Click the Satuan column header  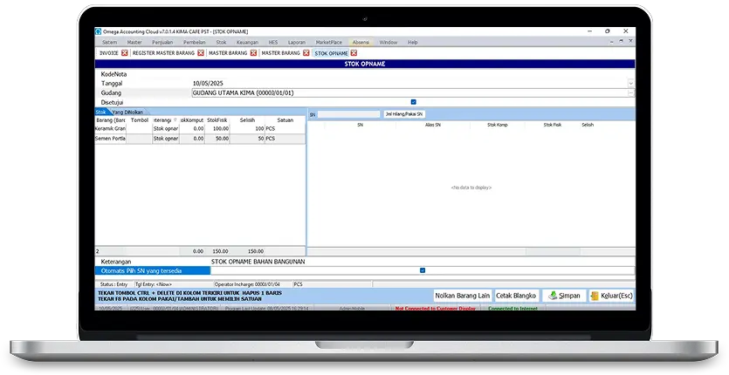point(285,119)
